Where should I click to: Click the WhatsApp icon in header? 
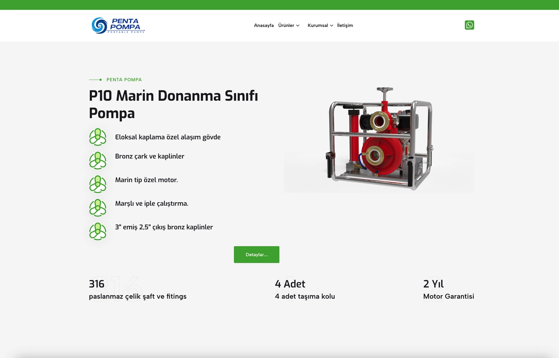pyautogui.click(x=469, y=25)
